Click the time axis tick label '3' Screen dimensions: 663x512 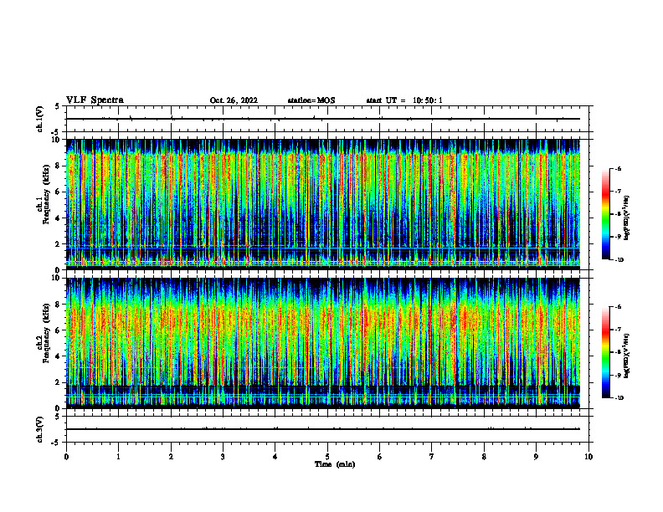(x=223, y=457)
